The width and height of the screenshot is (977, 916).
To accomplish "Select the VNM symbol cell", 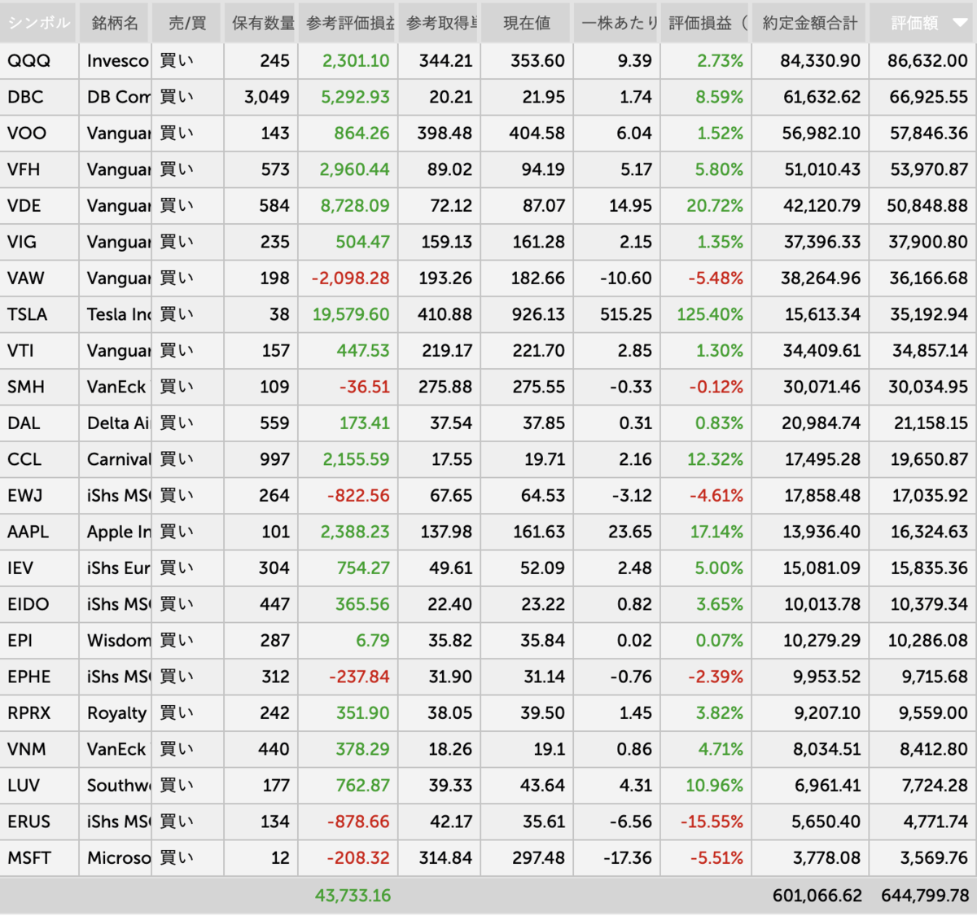I will (x=39, y=749).
